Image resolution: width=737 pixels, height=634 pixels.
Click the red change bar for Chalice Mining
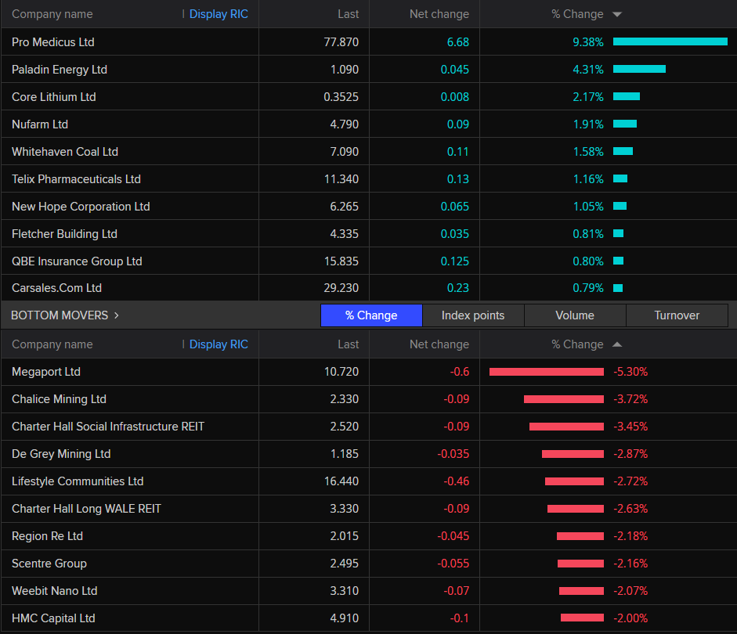(564, 399)
